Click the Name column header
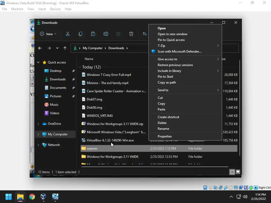The image size is (271, 203). (x=89, y=59)
